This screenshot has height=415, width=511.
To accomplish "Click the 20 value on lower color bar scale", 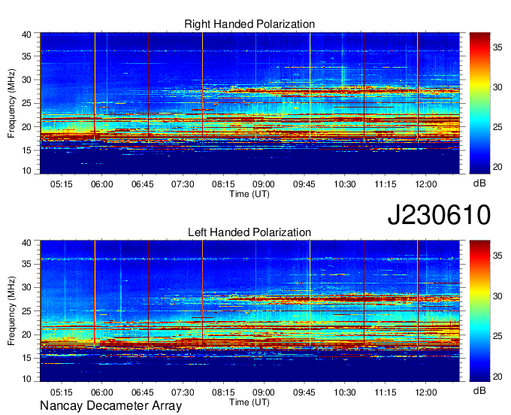I will click(x=497, y=377).
